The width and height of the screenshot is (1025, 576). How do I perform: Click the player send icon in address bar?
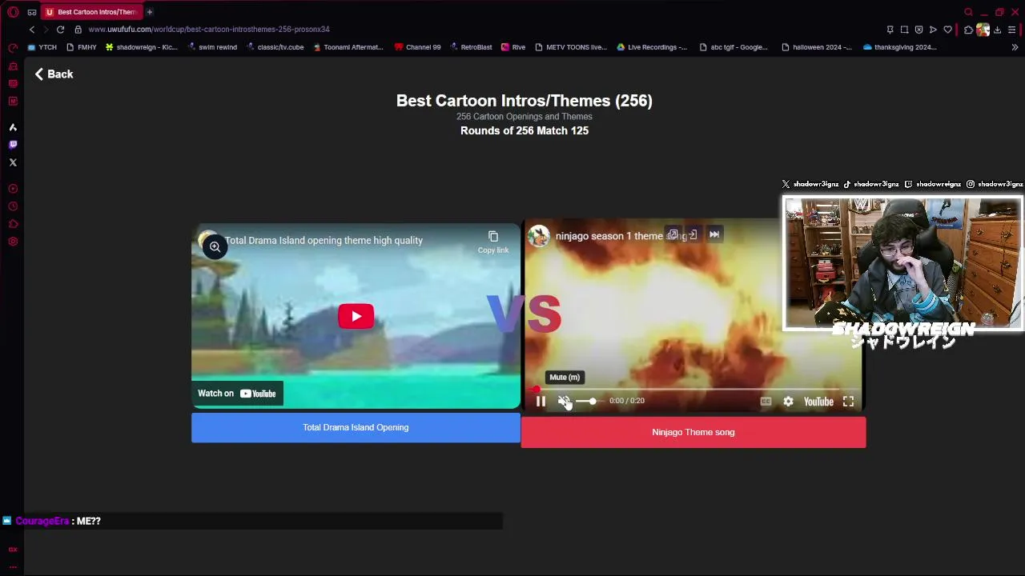point(933,30)
